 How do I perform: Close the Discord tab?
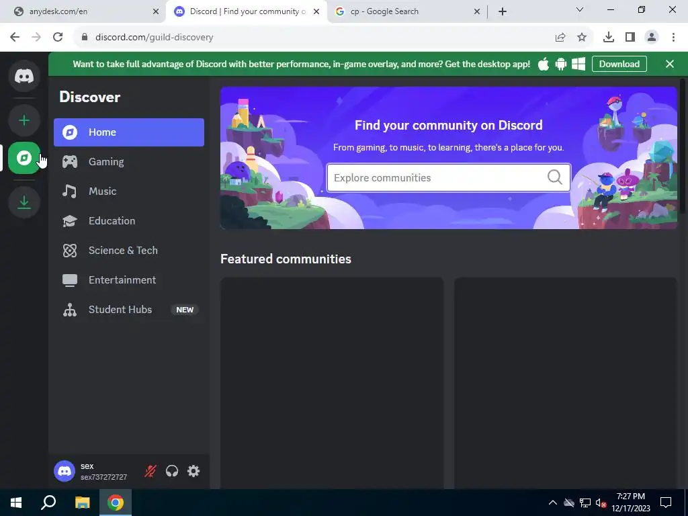(316, 11)
